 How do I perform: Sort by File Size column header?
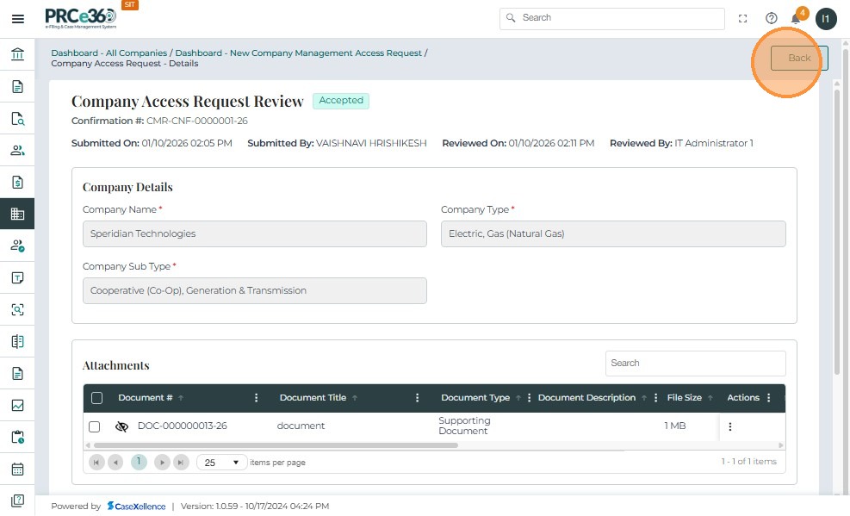684,398
